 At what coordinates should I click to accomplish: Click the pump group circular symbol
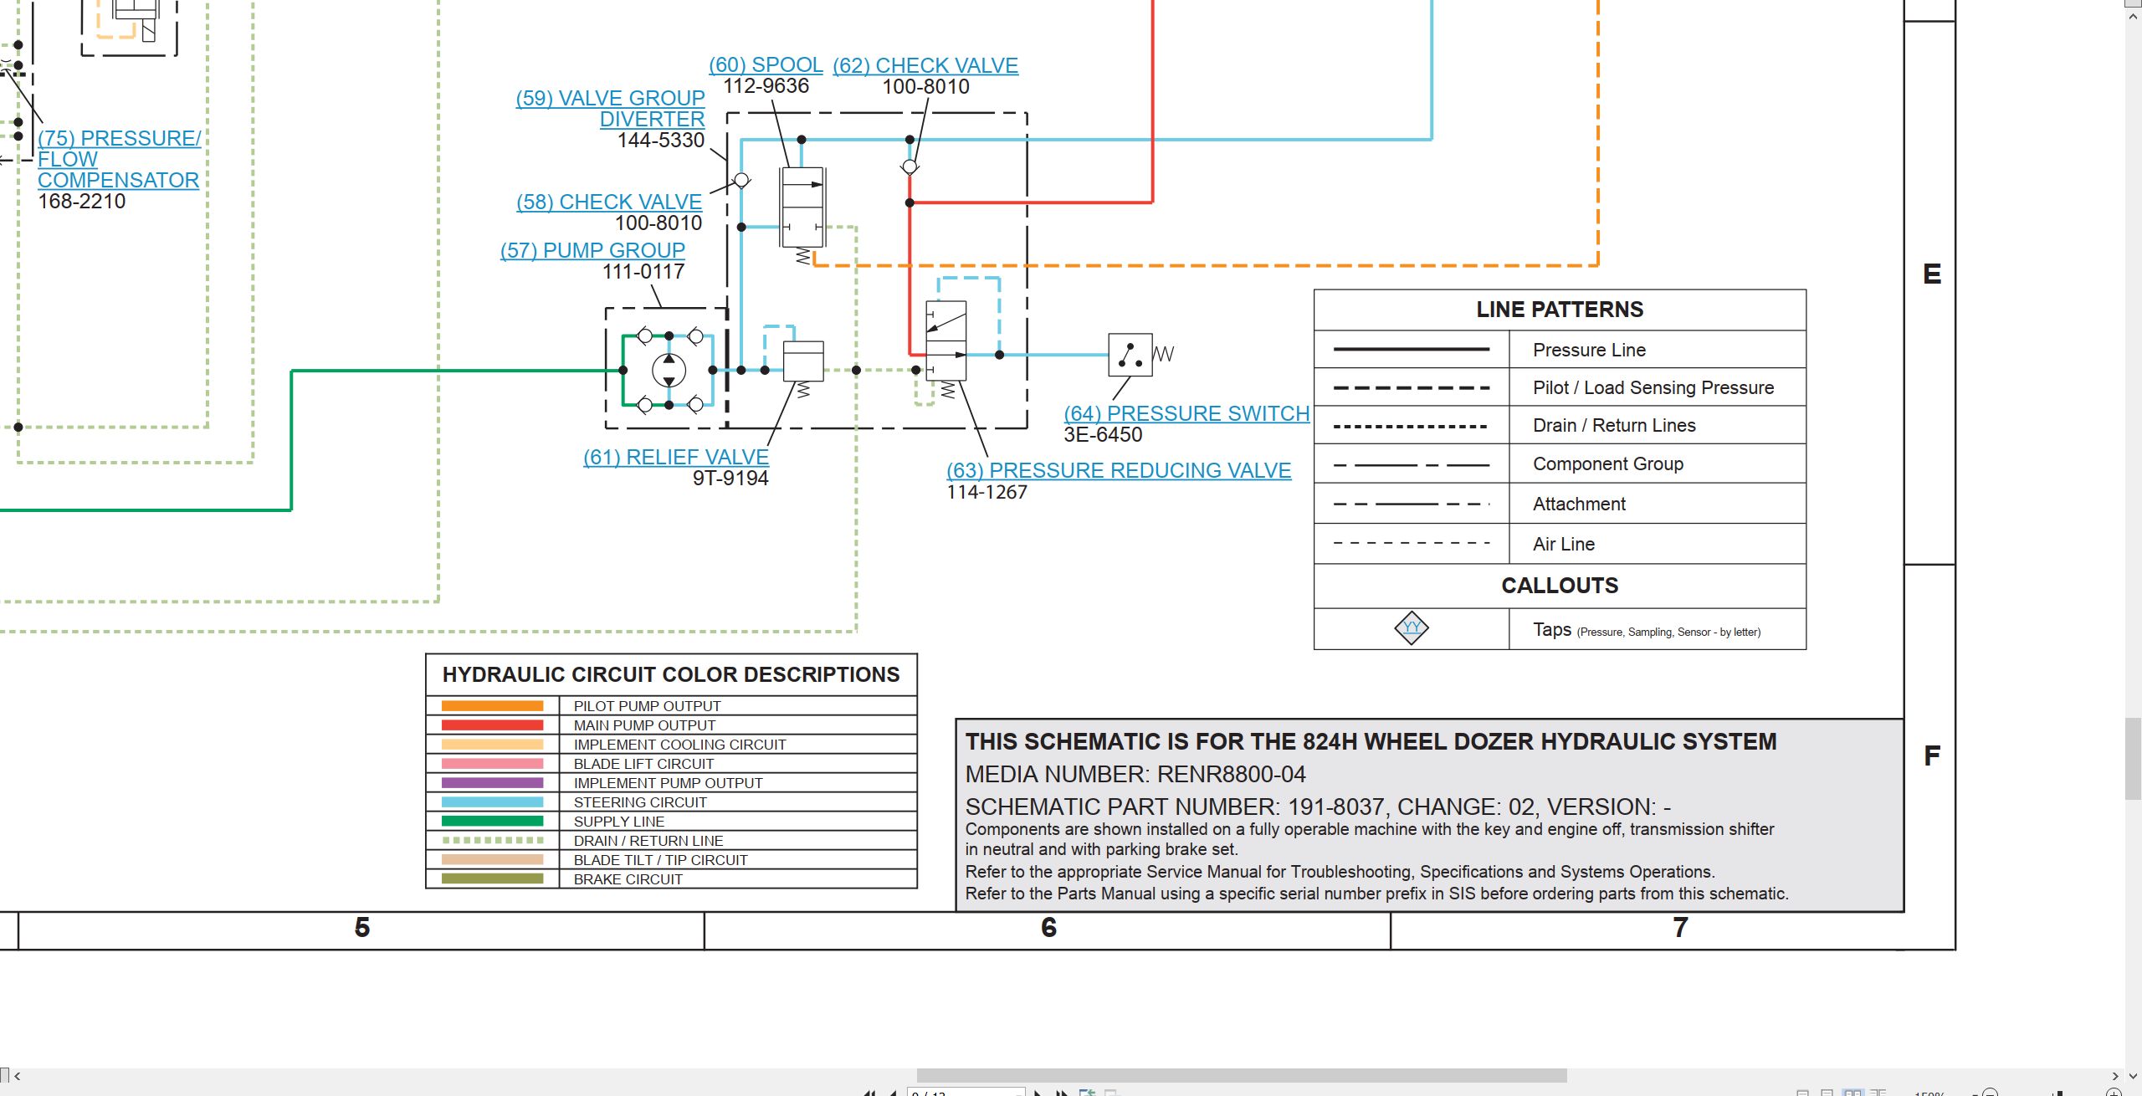[x=669, y=370]
